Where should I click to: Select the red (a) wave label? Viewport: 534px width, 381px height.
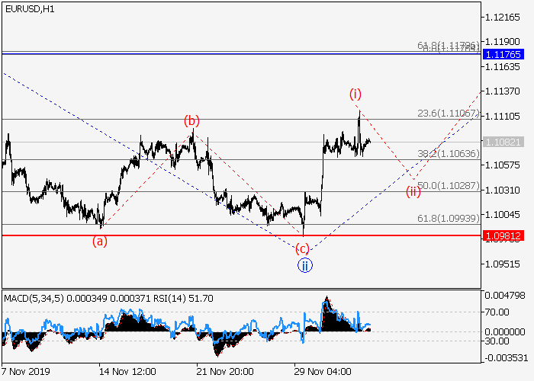100,242
